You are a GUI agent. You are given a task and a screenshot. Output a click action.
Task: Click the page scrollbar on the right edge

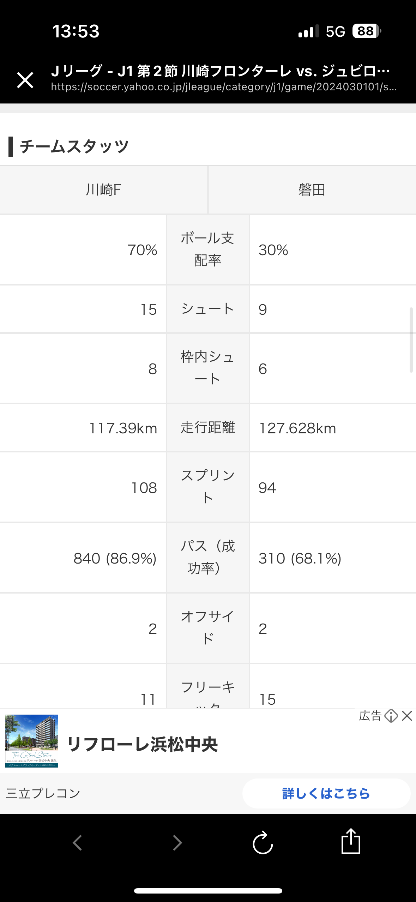tap(411, 340)
